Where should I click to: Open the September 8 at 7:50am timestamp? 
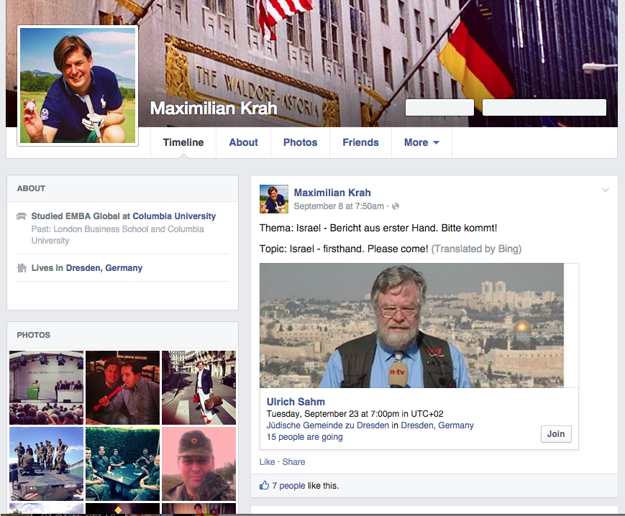pos(339,206)
